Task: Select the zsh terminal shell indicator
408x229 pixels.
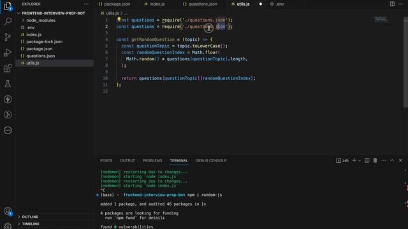Action: point(342,160)
